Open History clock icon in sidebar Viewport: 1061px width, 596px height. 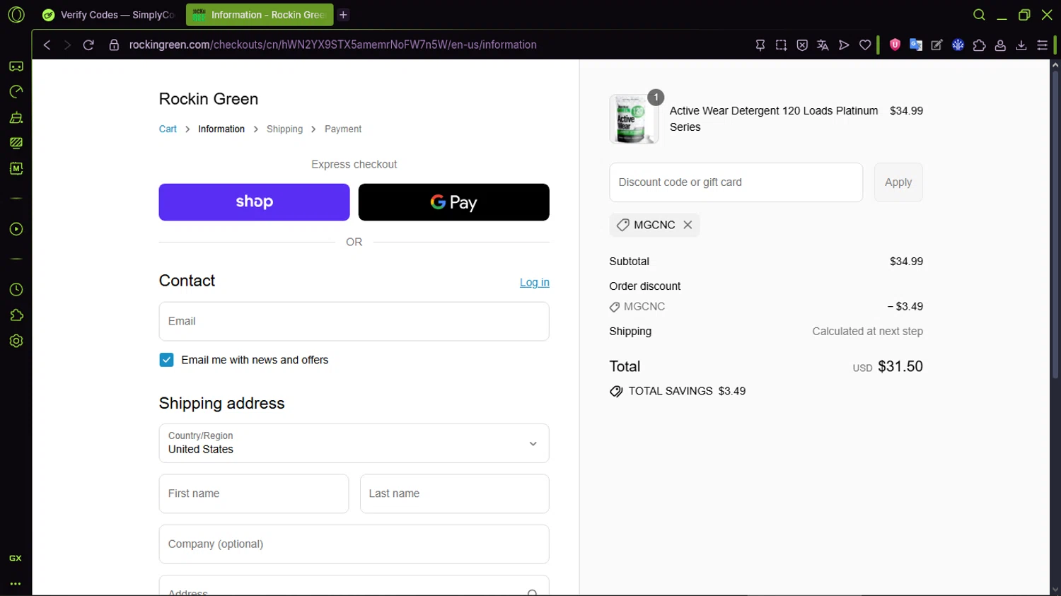[x=16, y=290]
